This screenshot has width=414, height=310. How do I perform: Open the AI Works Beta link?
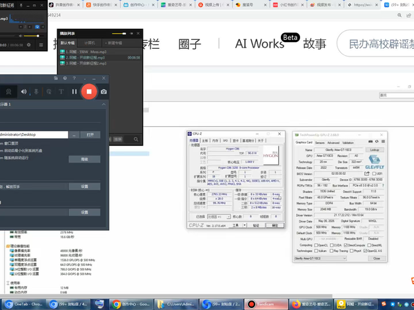click(x=267, y=41)
